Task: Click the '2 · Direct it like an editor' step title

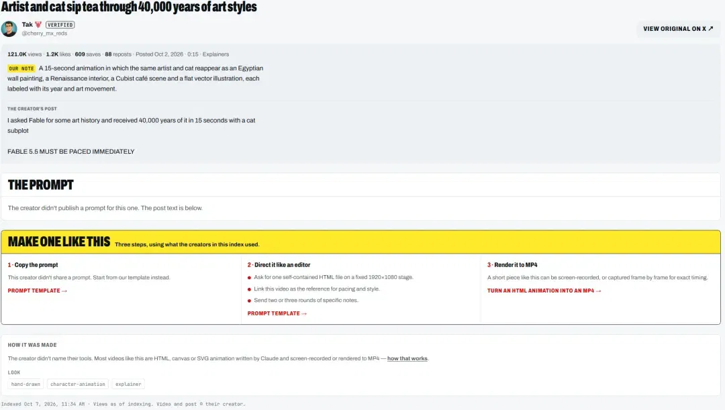Action: point(279,265)
